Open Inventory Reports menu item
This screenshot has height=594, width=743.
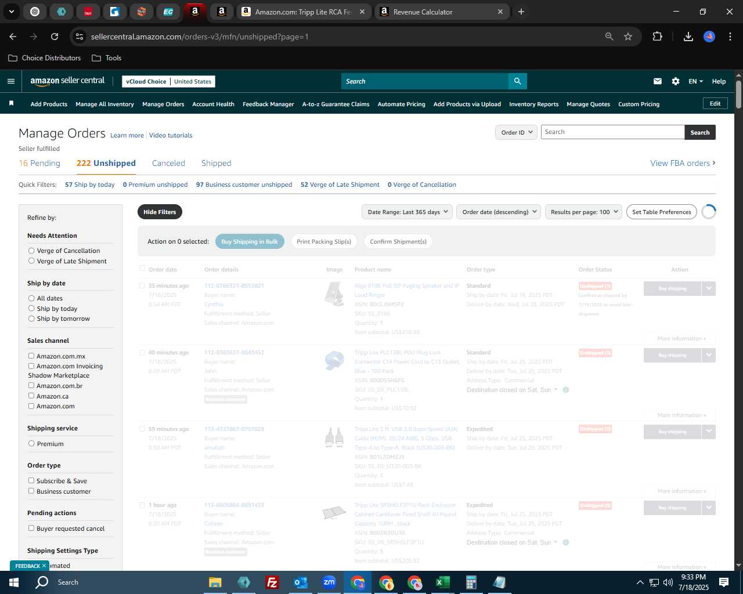[x=533, y=104]
